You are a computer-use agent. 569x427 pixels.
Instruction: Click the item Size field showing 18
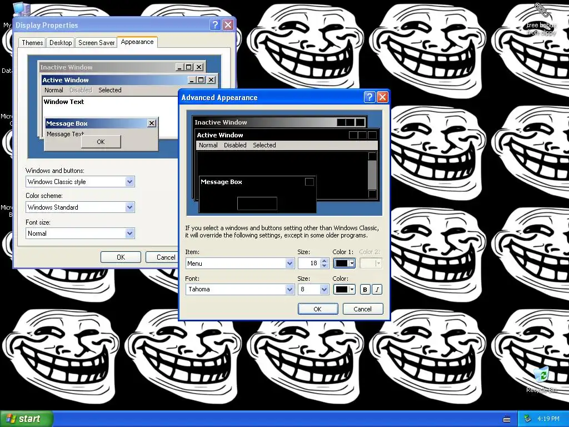click(x=309, y=263)
